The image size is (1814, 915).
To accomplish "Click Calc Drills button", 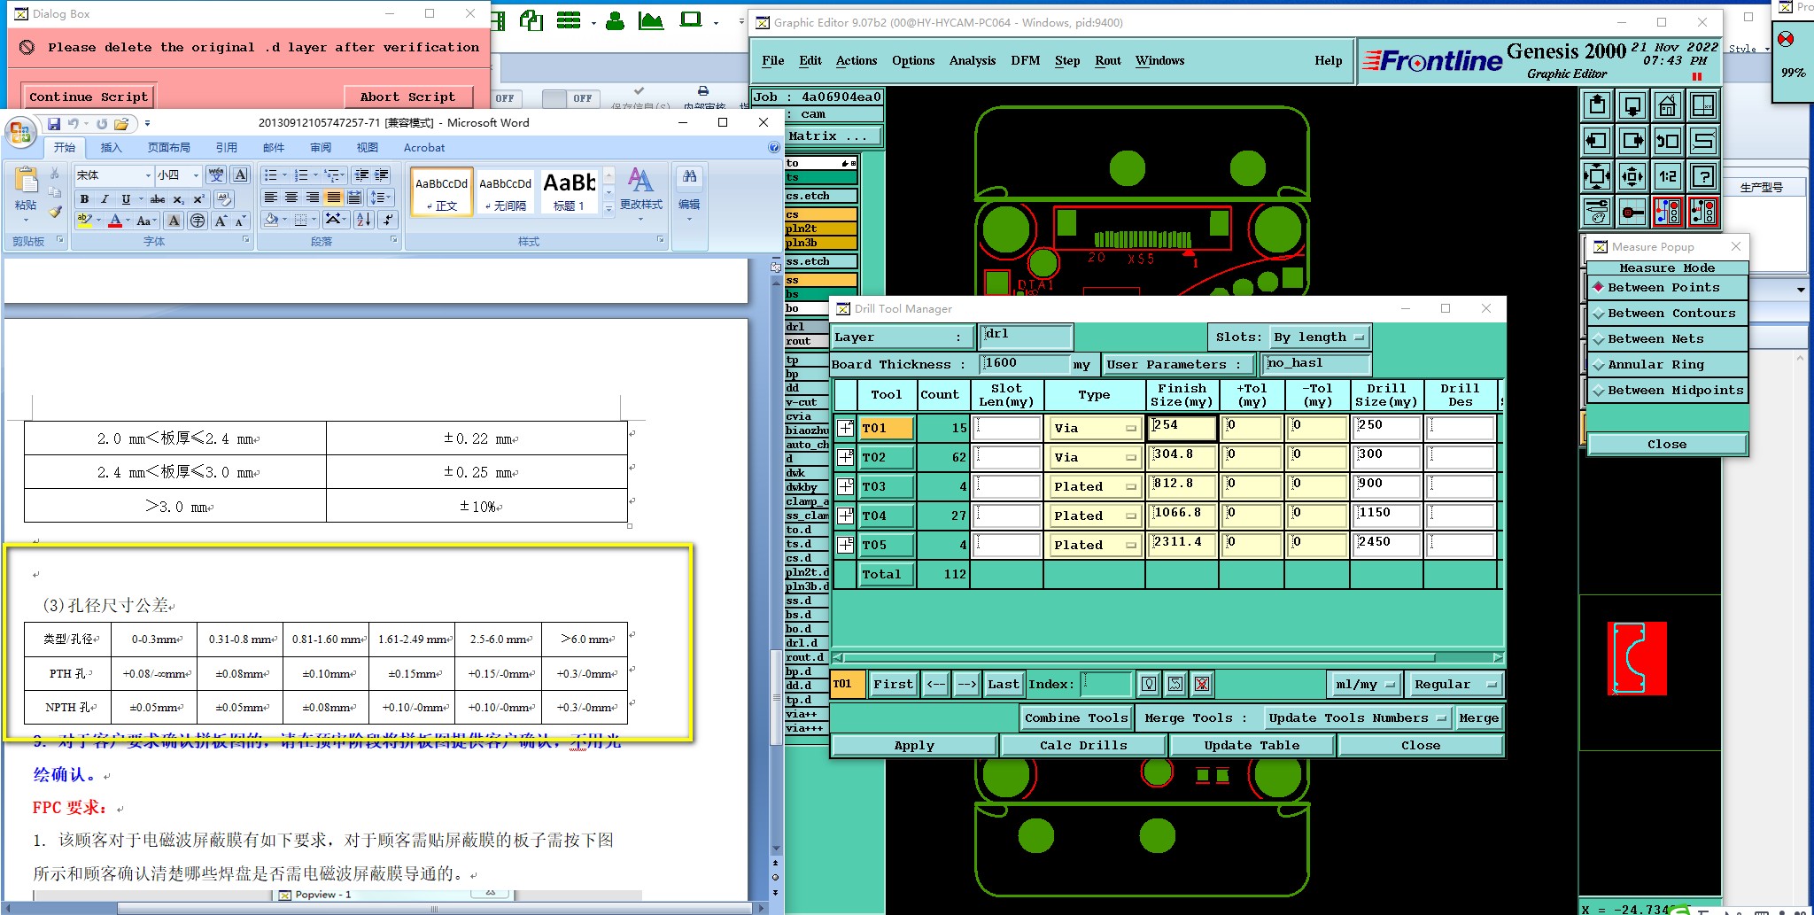I will tap(1083, 745).
